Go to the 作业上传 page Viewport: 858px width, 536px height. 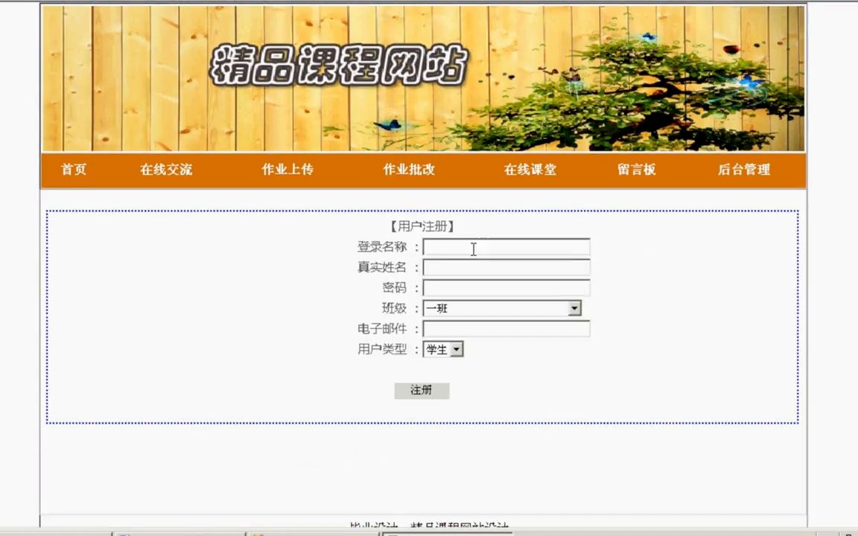(287, 170)
